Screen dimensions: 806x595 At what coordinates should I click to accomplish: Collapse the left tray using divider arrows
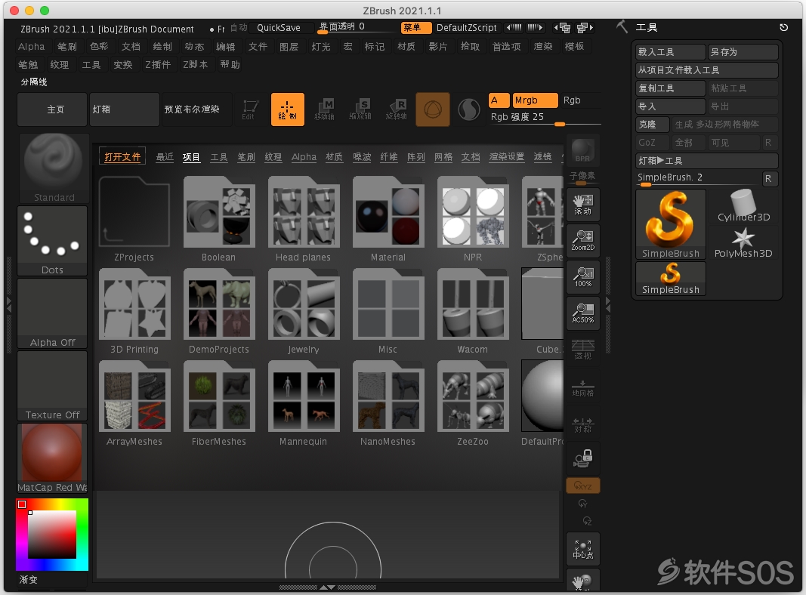point(9,305)
